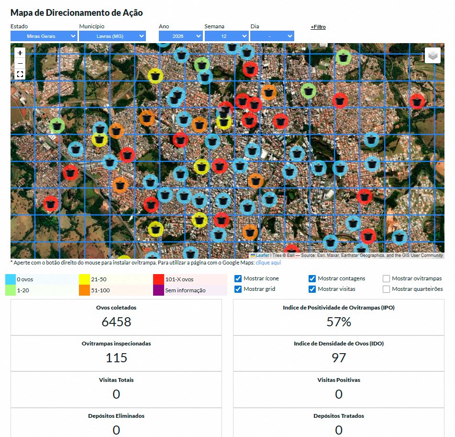Click the green ovitrap marker nearest the layers button

pos(343,58)
